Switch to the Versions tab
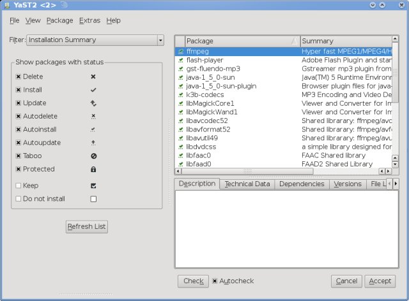This screenshot has height=301, width=409. click(348, 184)
